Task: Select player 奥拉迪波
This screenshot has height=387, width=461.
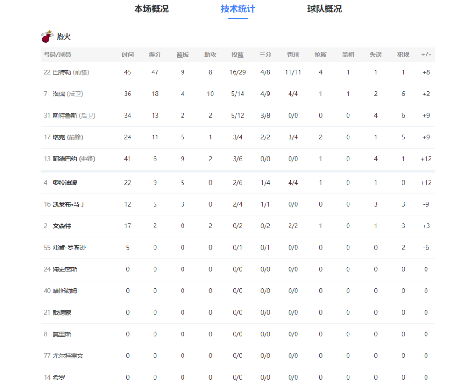Action: click(x=65, y=183)
